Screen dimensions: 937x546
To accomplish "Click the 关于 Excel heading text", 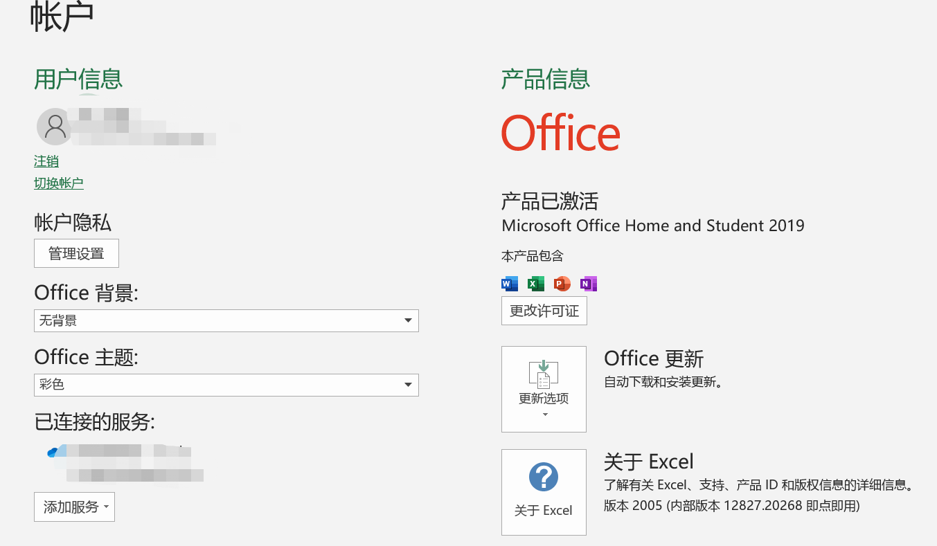I will click(x=649, y=462).
